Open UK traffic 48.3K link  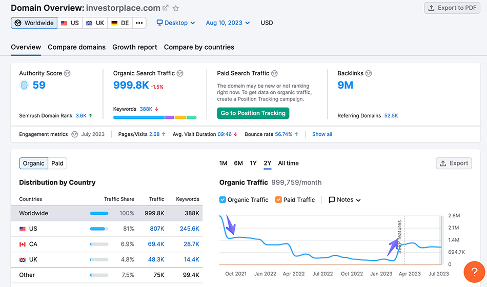[156, 260]
